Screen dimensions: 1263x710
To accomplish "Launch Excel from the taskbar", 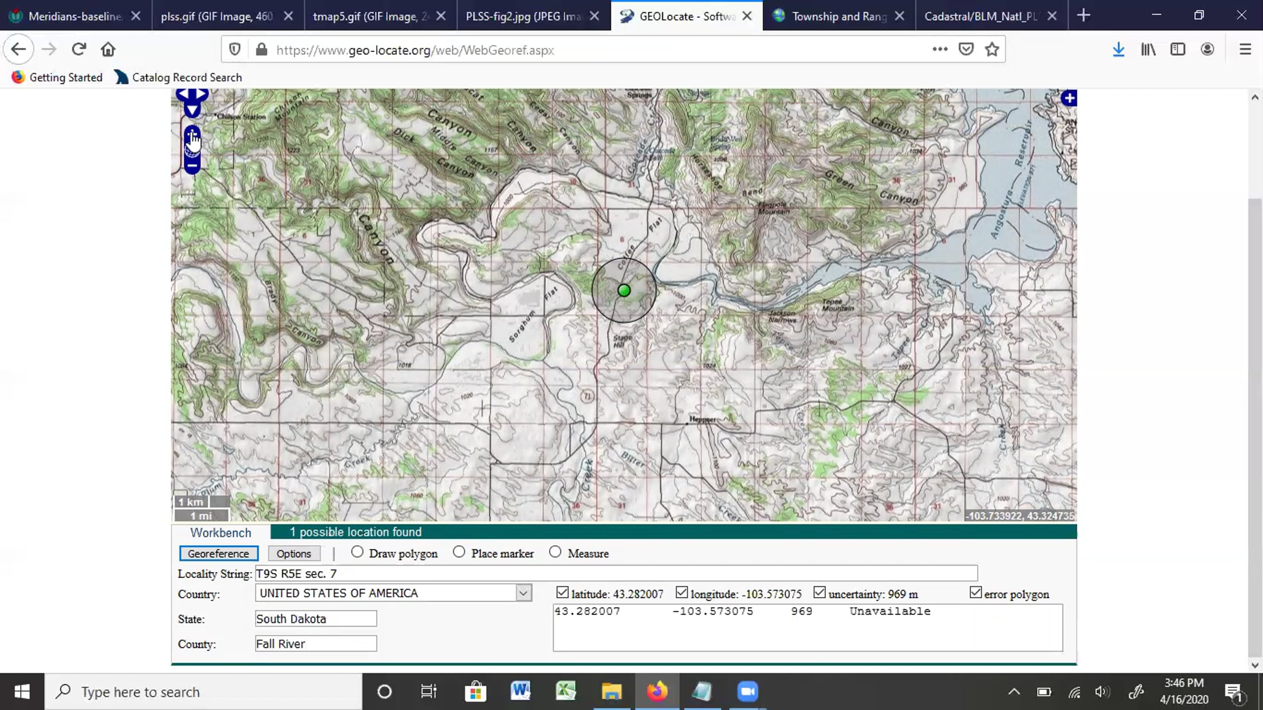I will click(566, 691).
